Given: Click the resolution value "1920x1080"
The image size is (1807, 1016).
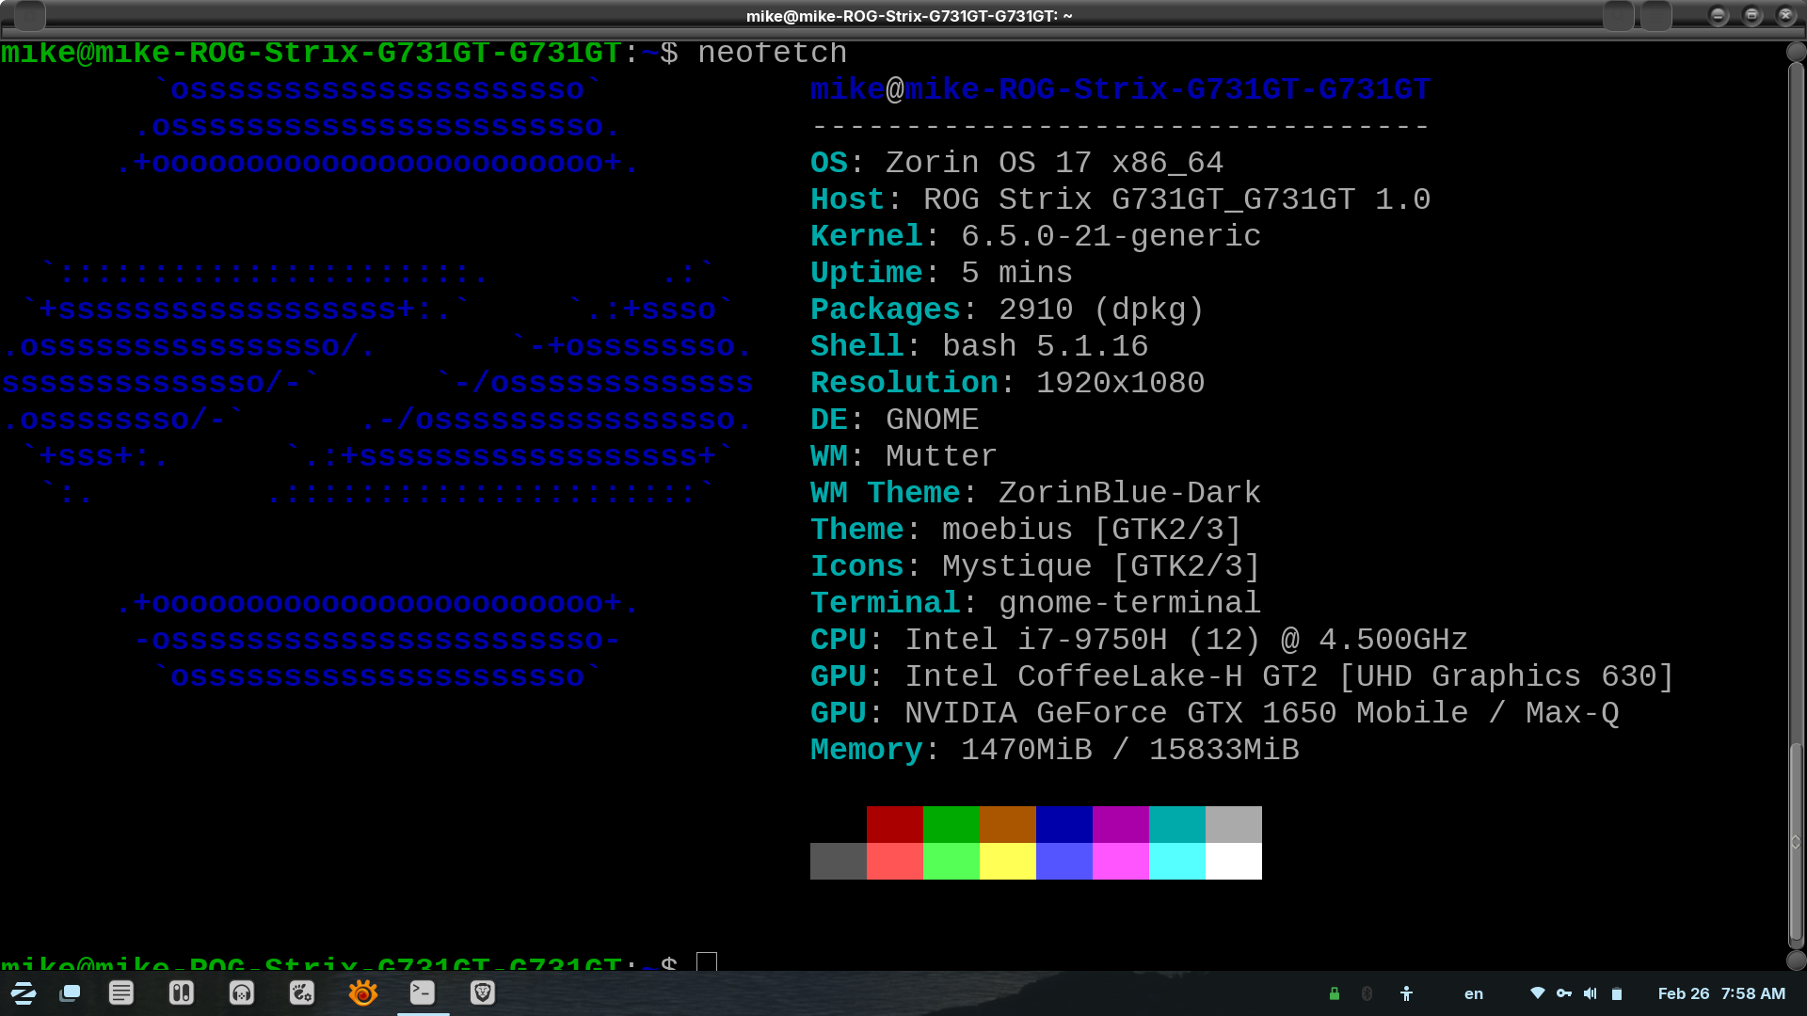Looking at the screenshot, I should point(1121,383).
